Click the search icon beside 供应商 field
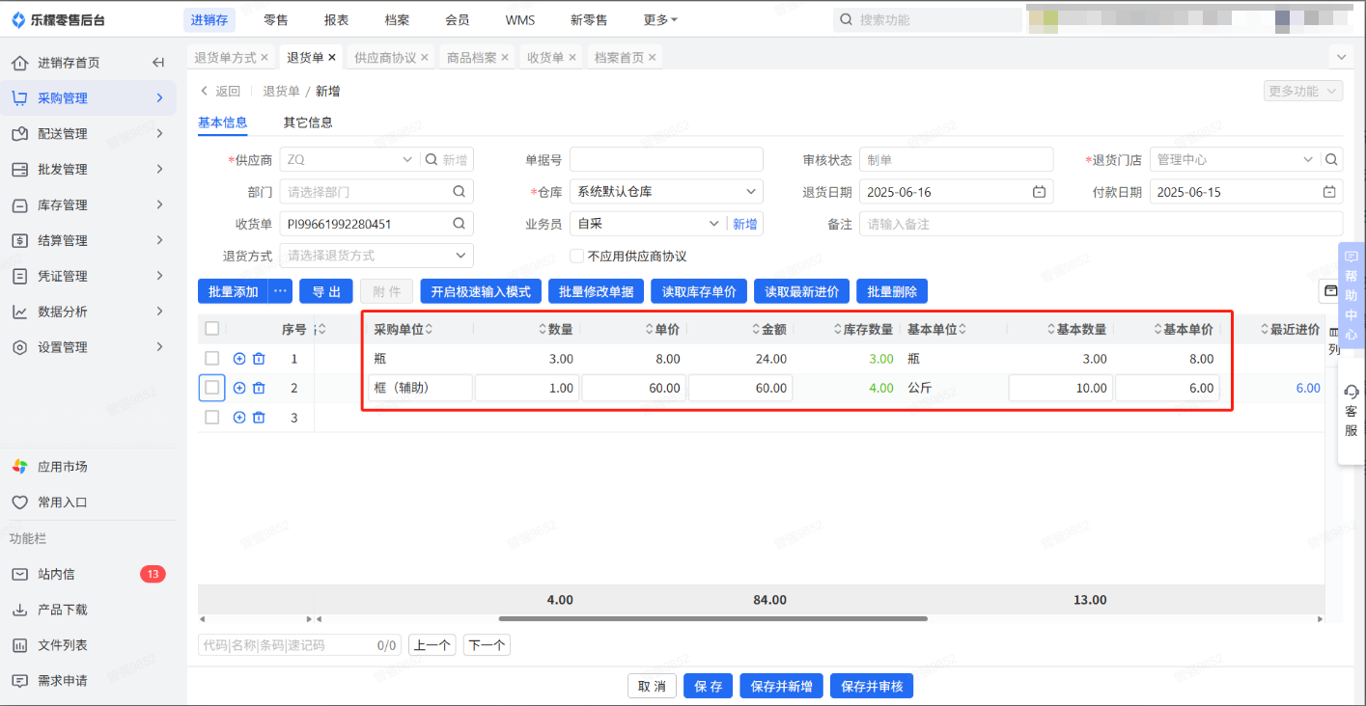The width and height of the screenshot is (1366, 706). (431, 160)
